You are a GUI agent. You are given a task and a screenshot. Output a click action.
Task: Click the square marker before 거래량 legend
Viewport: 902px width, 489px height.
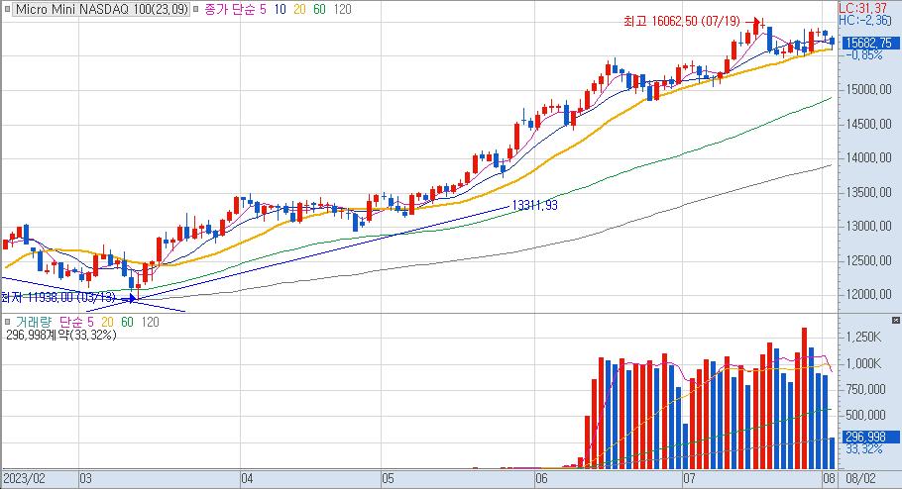pos(8,322)
